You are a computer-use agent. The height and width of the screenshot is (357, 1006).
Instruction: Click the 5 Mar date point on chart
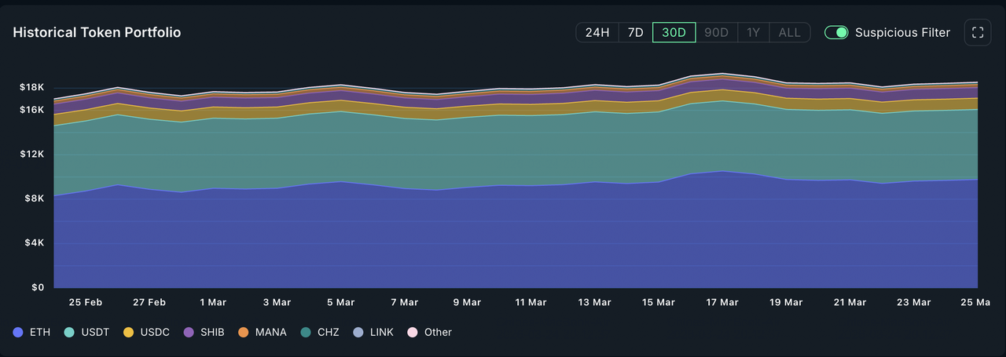tap(340, 85)
